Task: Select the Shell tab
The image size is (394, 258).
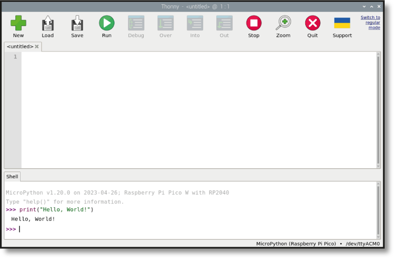Action: point(12,177)
